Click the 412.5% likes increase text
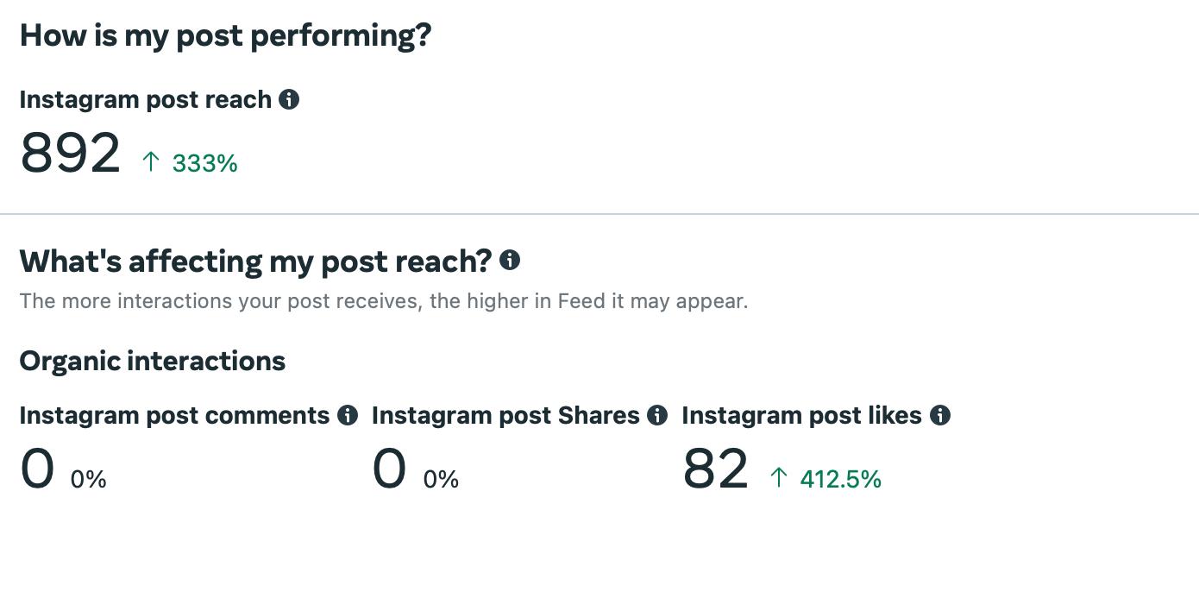The width and height of the screenshot is (1199, 592). (x=841, y=479)
